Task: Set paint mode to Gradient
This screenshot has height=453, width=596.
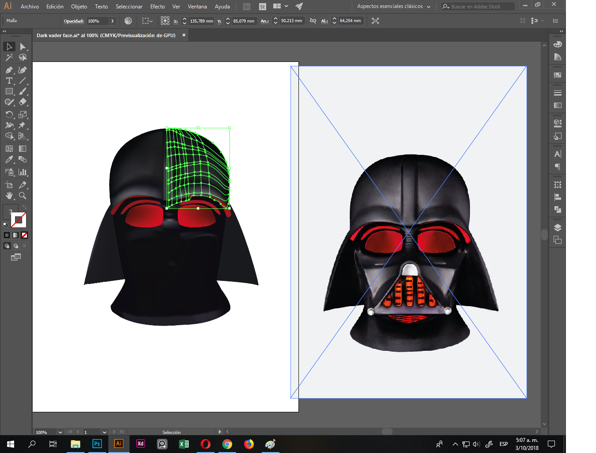Action: pos(15,235)
